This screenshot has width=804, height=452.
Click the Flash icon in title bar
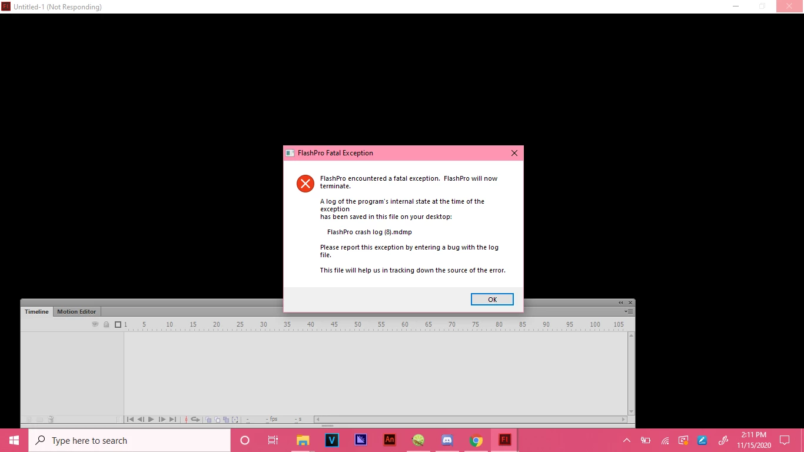[6, 6]
